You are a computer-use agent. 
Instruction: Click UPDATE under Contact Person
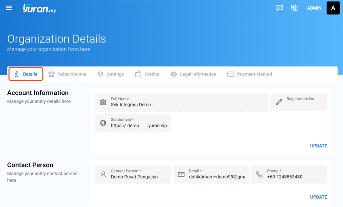pos(318,197)
